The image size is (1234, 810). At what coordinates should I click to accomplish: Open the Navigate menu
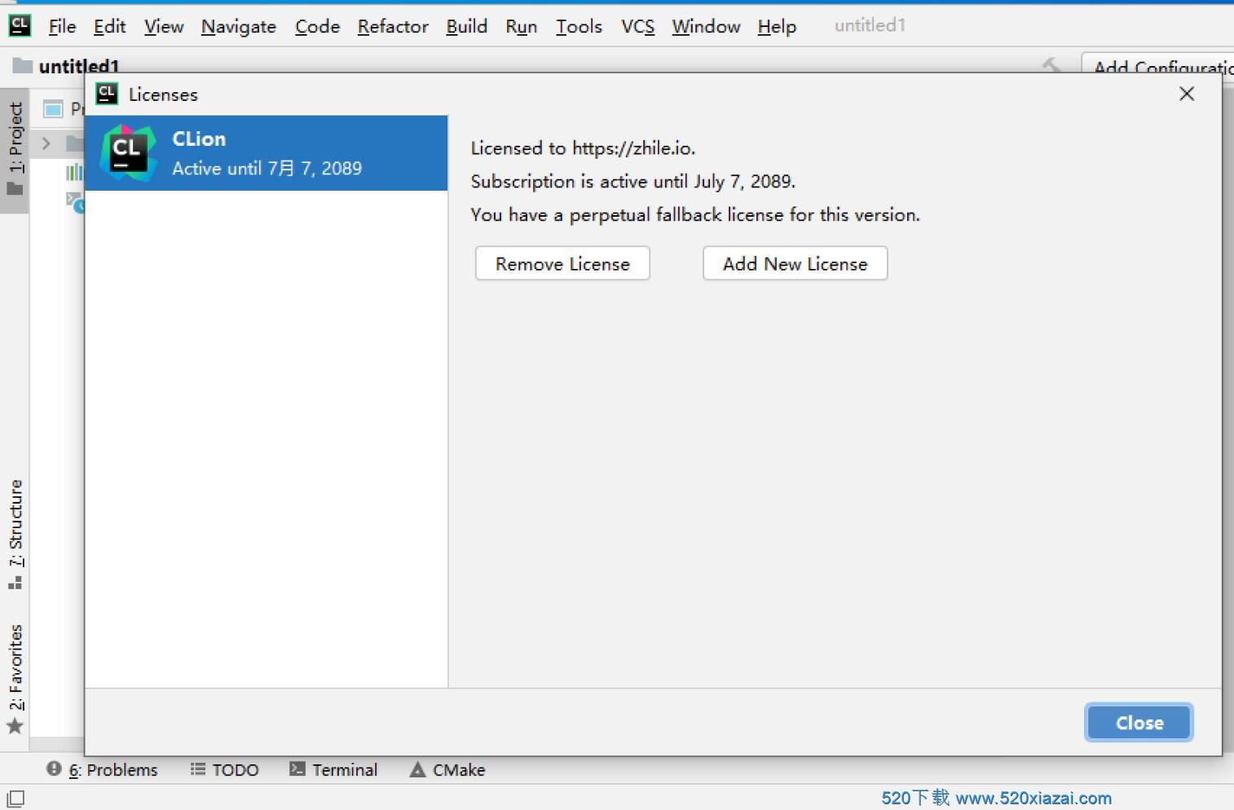[239, 26]
